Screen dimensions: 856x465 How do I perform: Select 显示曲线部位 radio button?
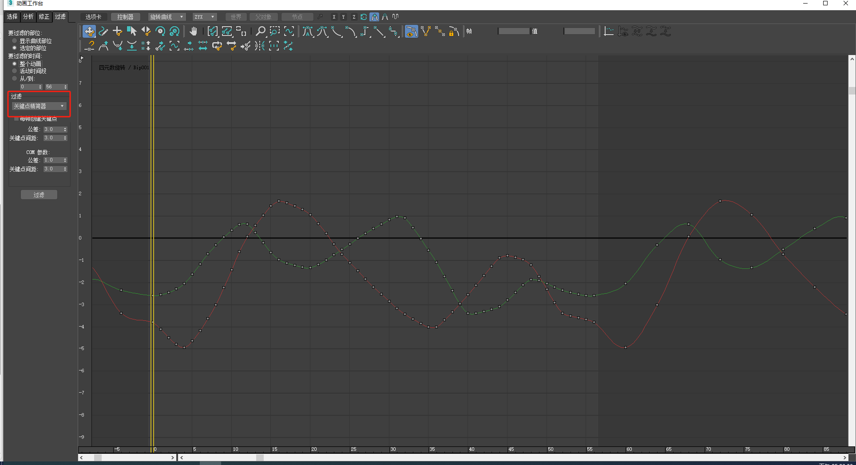click(x=15, y=41)
